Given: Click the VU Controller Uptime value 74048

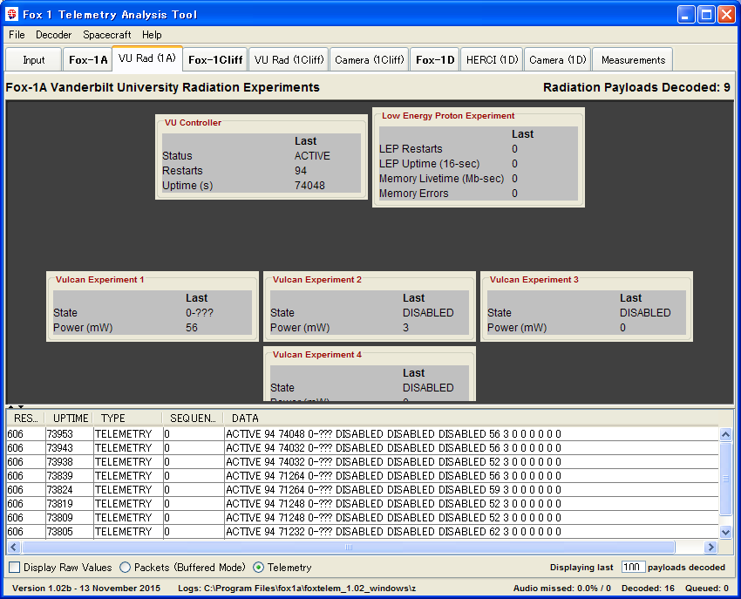Looking at the screenshot, I should [309, 186].
